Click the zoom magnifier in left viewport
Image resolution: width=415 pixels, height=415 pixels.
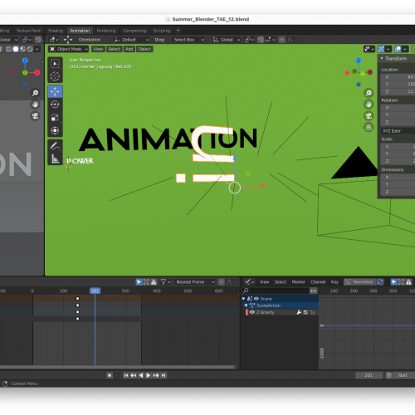coord(35,93)
